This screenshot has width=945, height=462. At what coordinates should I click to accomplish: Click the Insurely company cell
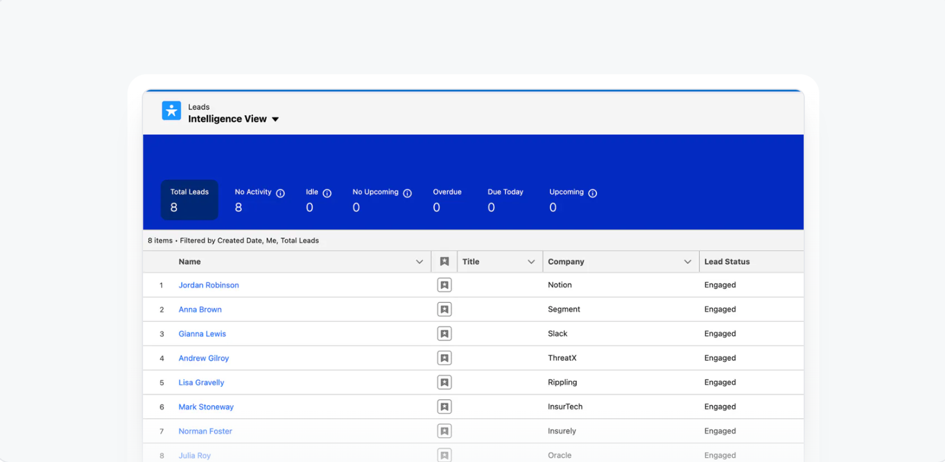tap(562, 431)
